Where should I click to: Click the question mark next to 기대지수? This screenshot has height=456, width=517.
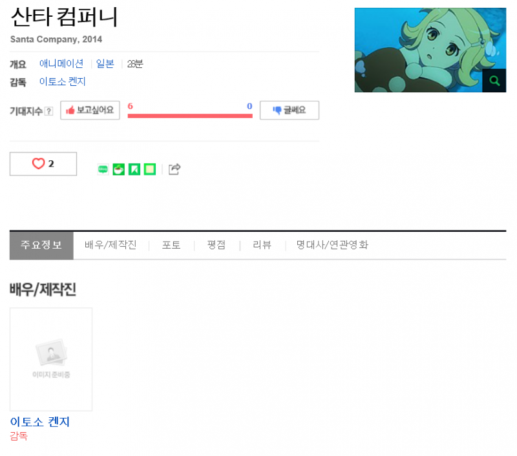49,111
